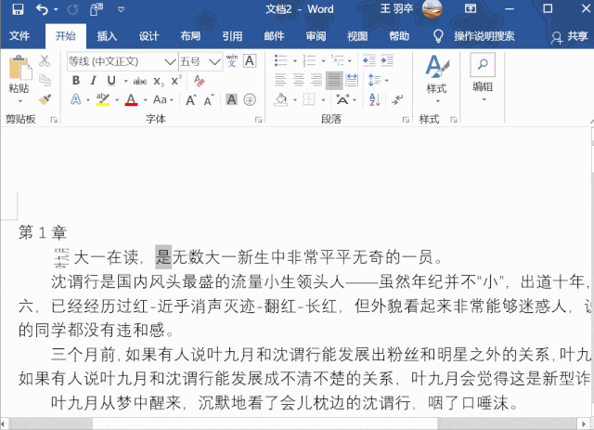The image size is (594, 430).
Task: Click the distributed alignment icon
Action: (352, 80)
